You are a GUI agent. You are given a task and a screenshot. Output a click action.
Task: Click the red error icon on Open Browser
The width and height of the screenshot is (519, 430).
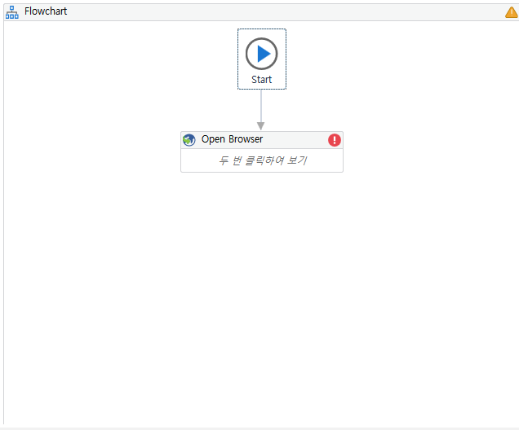(x=335, y=140)
